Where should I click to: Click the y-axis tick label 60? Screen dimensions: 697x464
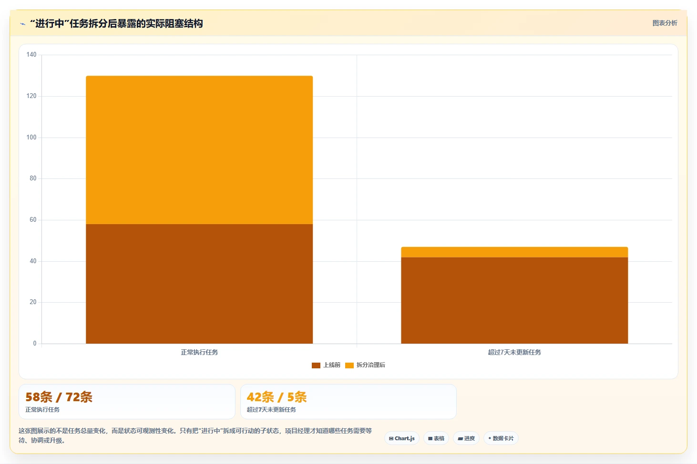click(33, 220)
